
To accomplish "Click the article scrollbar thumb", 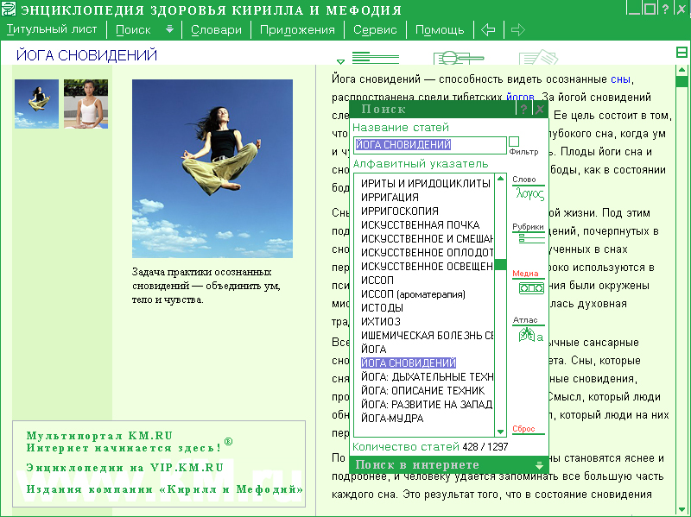I will tap(681, 82).
